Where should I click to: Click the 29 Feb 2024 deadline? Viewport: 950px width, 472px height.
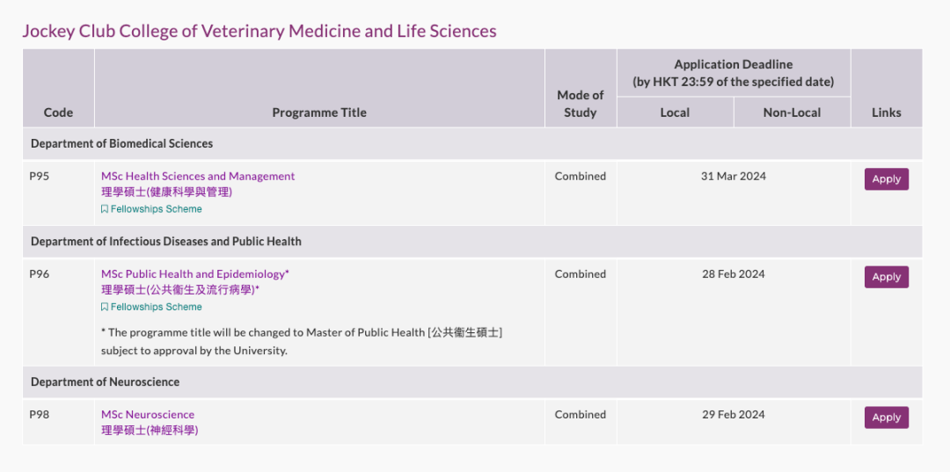(733, 415)
